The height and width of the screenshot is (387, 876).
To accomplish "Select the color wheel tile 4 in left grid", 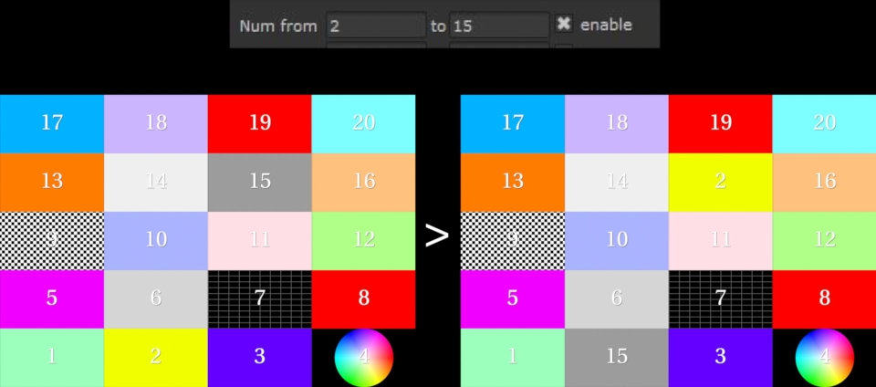I will pyautogui.click(x=363, y=357).
